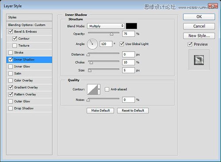Click the Opacity value field
This screenshot has width=221, height=162.
point(129,34)
